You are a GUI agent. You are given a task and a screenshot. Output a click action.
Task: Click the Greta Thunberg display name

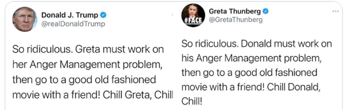click(235, 11)
